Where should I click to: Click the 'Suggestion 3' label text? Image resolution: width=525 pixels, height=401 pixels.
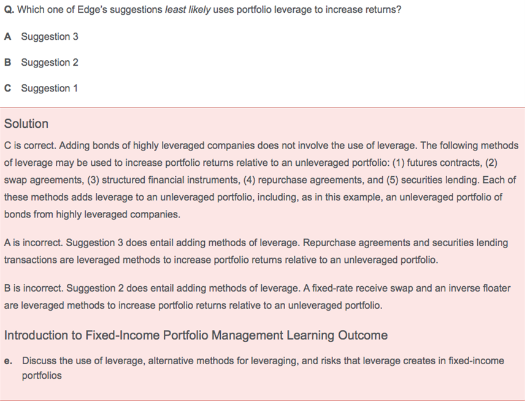pyautogui.click(x=50, y=37)
